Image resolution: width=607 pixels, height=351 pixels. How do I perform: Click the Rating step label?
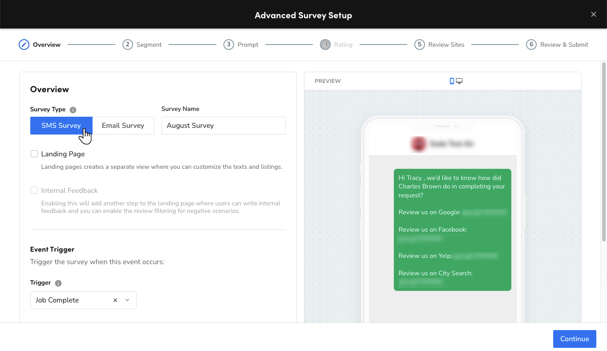click(343, 45)
